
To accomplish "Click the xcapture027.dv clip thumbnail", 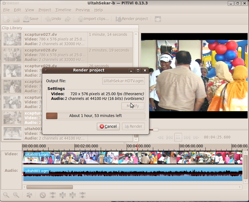I will point(12,39).
